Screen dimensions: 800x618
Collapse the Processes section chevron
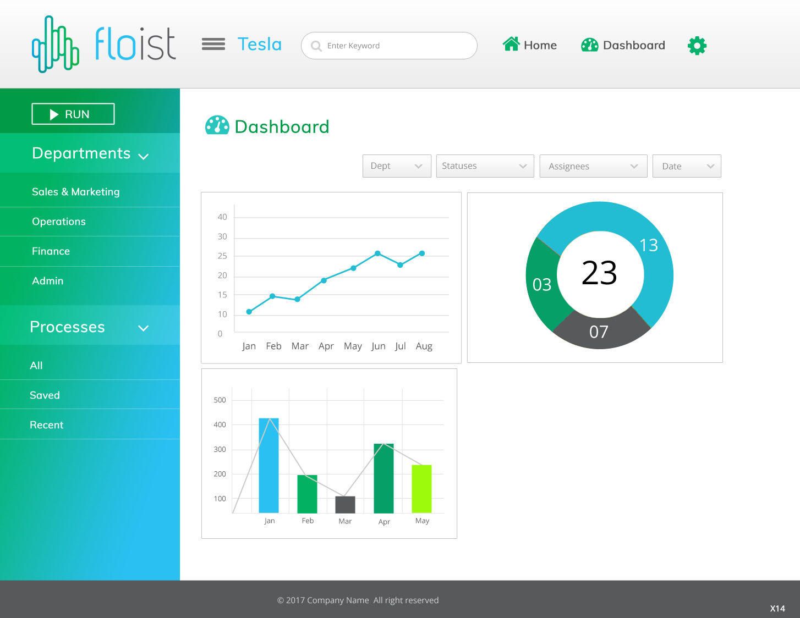pos(144,328)
